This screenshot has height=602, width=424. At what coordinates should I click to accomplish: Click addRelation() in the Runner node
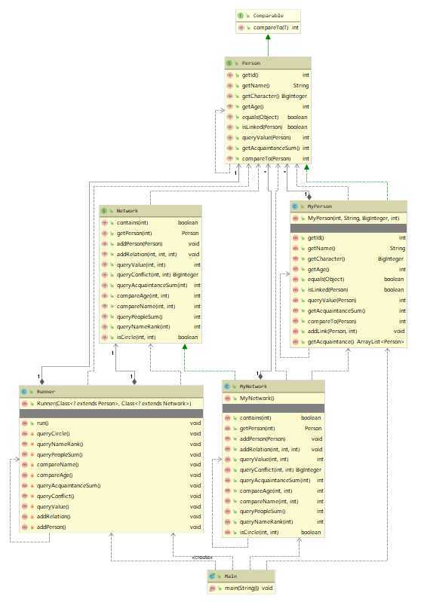pyautogui.click(x=54, y=517)
